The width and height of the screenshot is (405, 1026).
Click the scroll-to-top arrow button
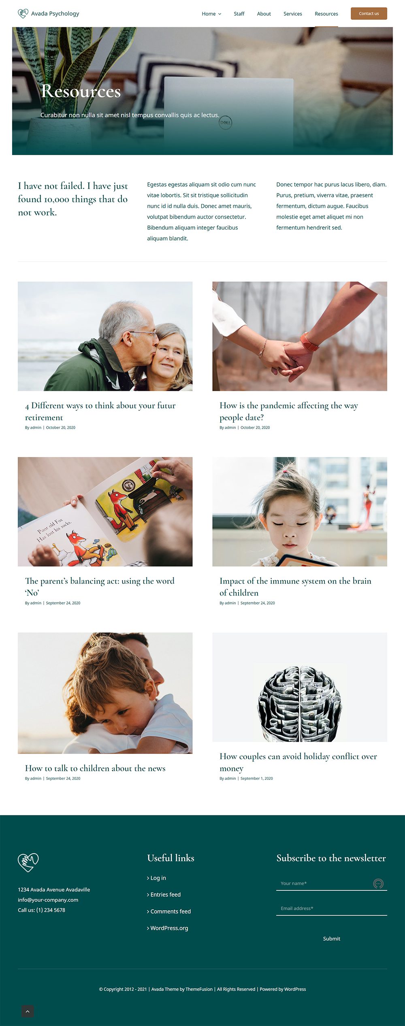(x=28, y=1011)
